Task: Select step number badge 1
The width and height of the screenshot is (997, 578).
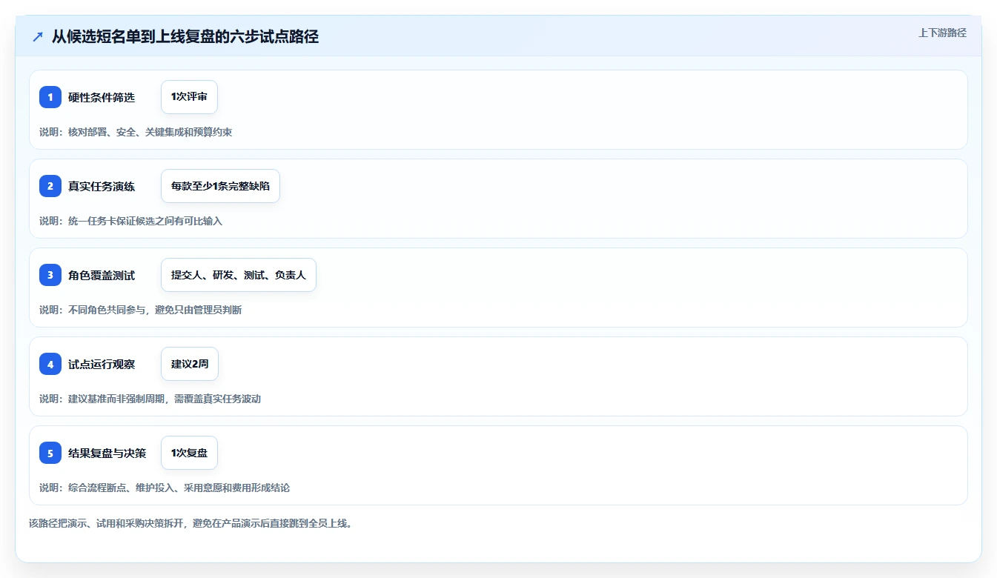Action: coord(50,97)
